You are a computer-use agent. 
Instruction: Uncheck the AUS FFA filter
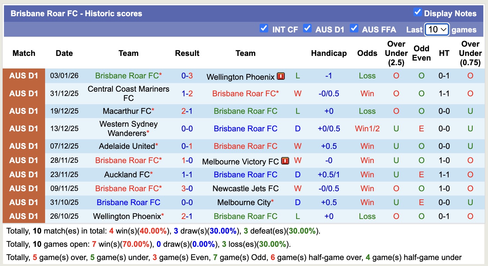click(x=354, y=29)
